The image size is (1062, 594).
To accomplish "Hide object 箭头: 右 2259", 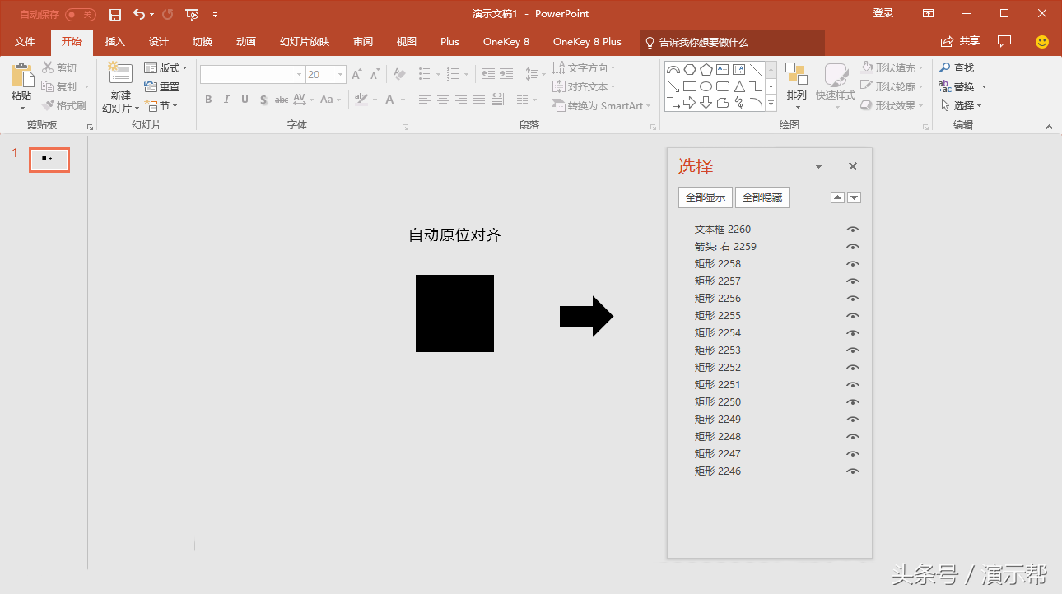I will [x=853, y=247].
